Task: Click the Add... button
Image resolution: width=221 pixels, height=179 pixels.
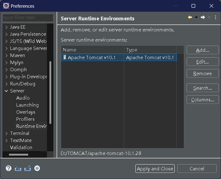Action: tap(203, 50)
